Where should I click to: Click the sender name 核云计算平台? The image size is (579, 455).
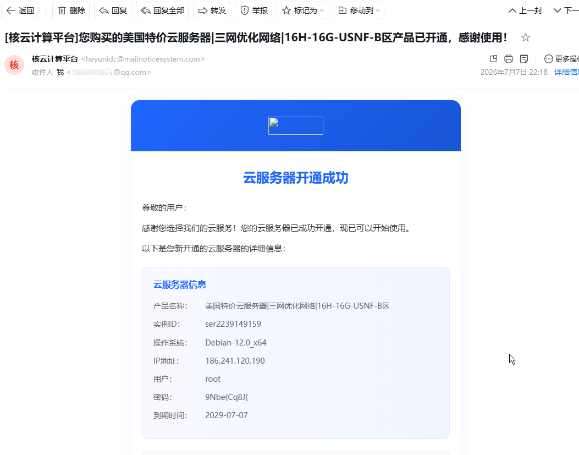click(55, 59)
